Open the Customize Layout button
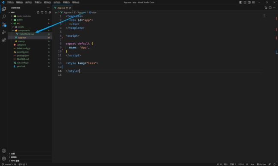Image resolution: width=278 pixels, height=166 pixels. [254, 2]
